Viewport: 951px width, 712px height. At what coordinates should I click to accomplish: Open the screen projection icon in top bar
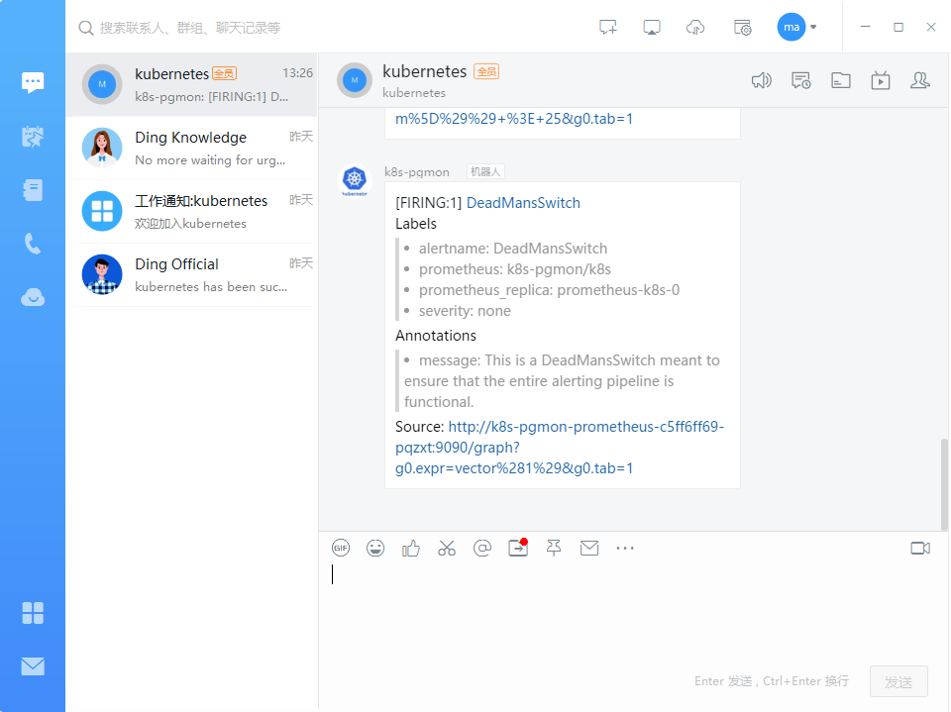pyautogui.click(x=652, y=28)
